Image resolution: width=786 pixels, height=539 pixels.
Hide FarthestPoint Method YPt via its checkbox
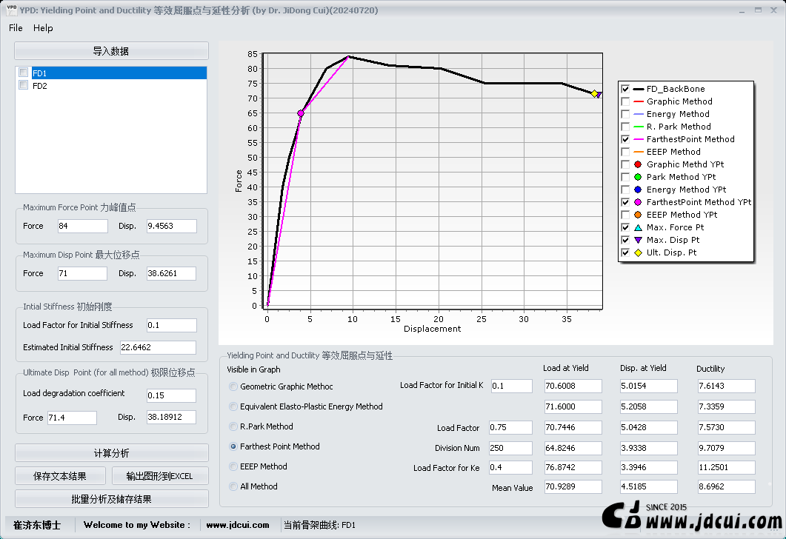625,202
